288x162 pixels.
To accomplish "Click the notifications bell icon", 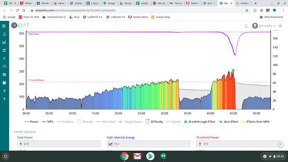I will (246, 26).
